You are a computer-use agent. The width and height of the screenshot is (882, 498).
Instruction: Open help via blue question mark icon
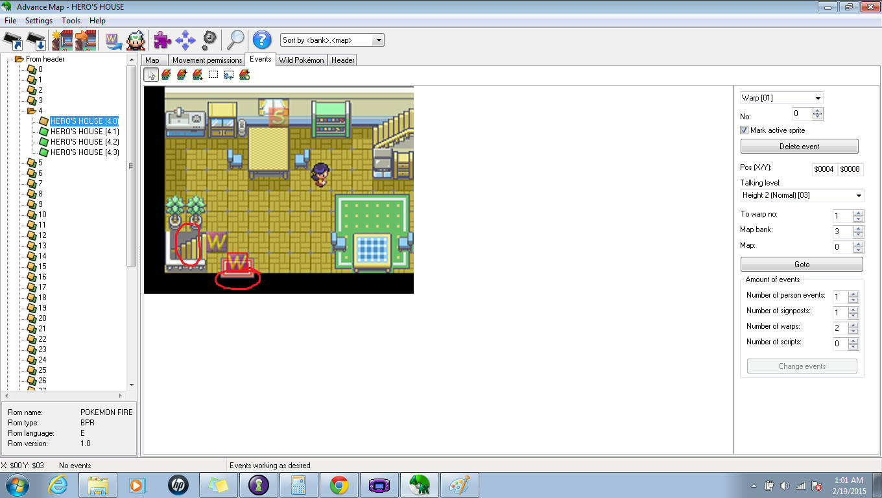point(261,40)
